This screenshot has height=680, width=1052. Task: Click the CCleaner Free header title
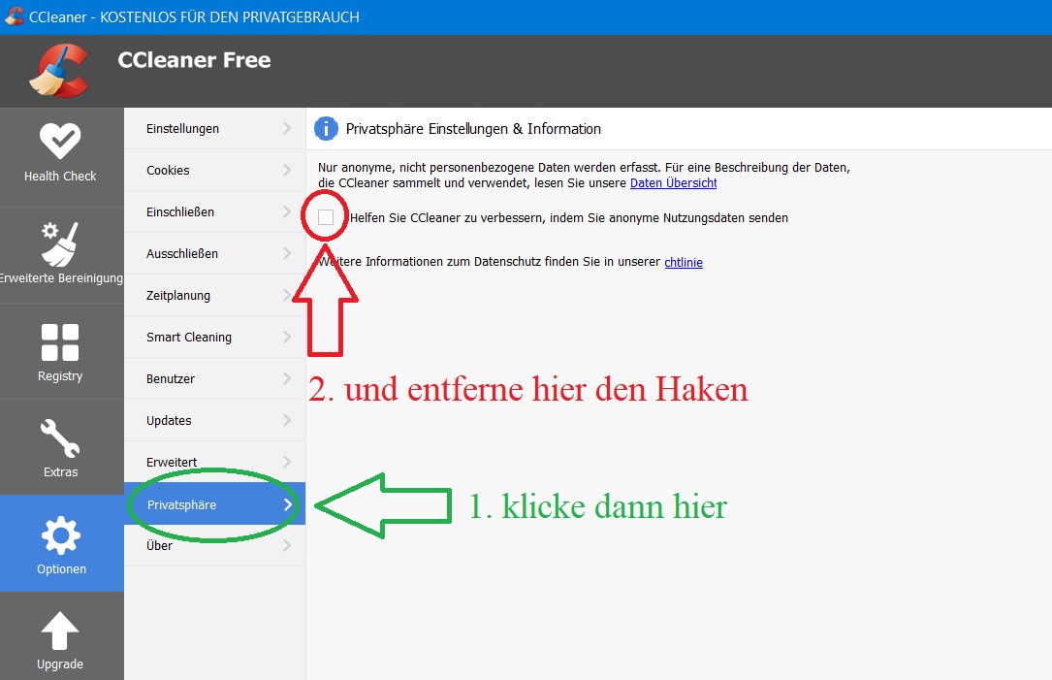(195, 60)
